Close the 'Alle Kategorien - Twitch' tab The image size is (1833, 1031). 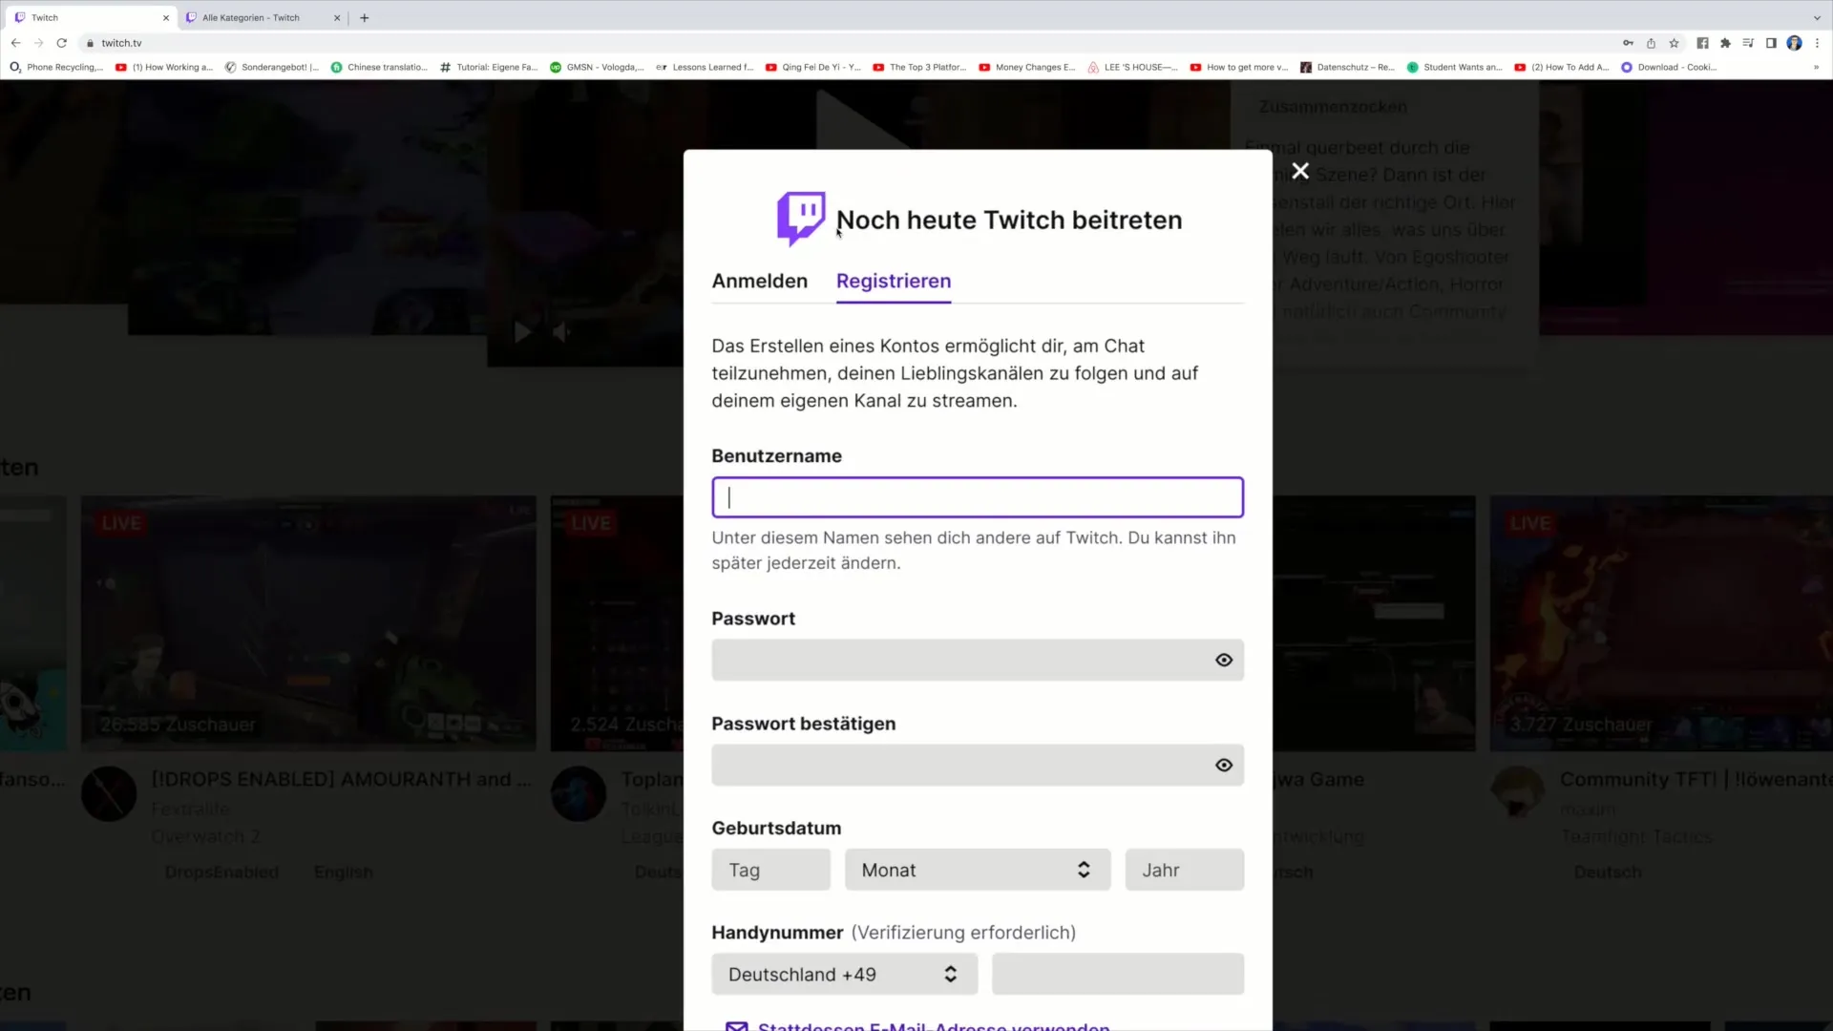336,17
